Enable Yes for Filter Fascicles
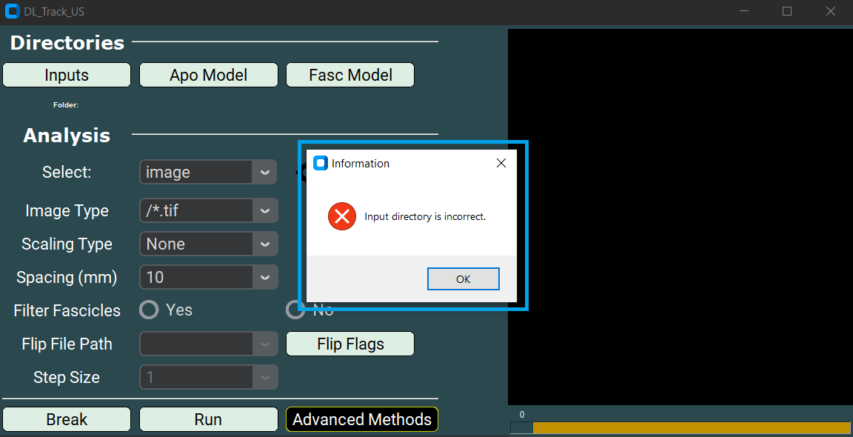 click(x=149, y=310)
